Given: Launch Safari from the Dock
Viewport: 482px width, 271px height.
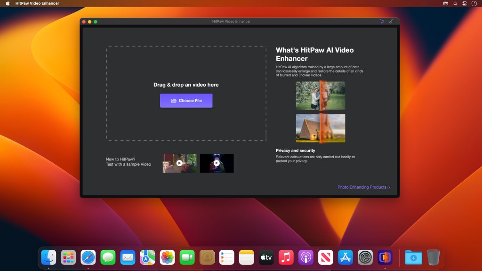Looking at the screenshot, I should tap(88, 257).
